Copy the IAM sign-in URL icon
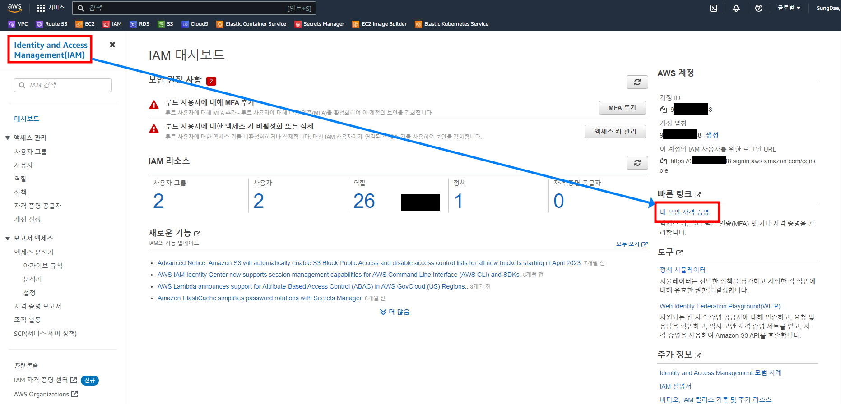The height and width of the screenshot is (404, 841). [664, 161]
